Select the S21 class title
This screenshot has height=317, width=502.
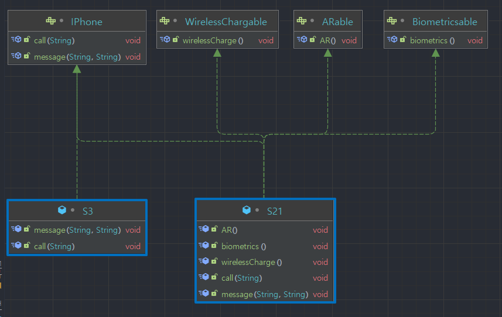point(275,211)
